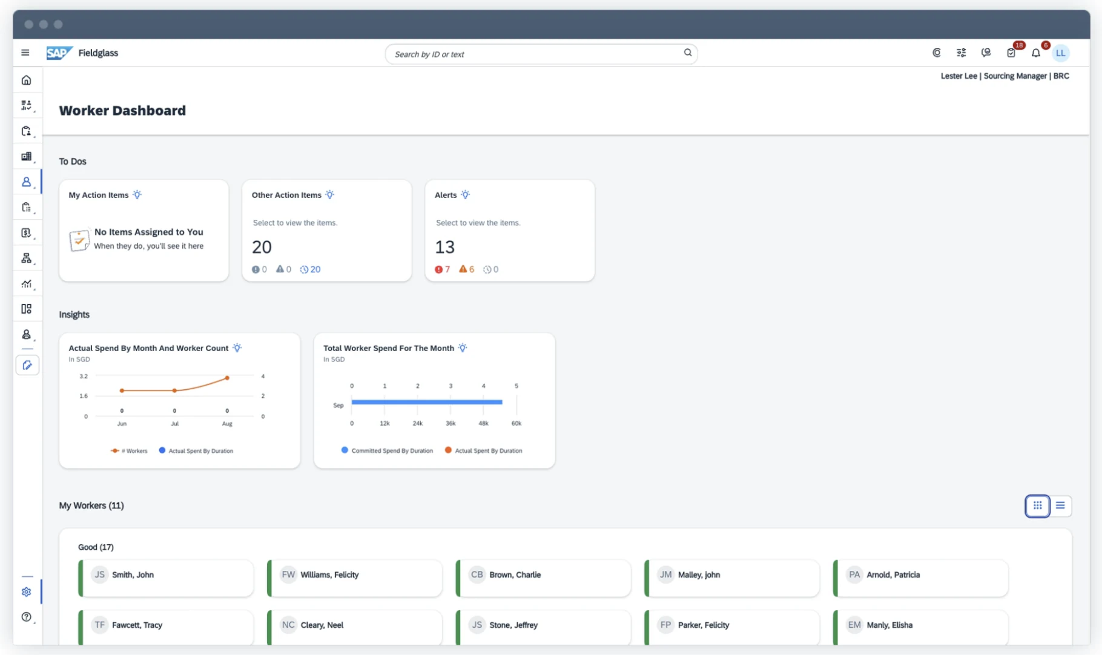Viewport: 1102px width, 655px height.
Task: Click the lightbulb beside Total Worker Spend
Action: coord(463,347)
